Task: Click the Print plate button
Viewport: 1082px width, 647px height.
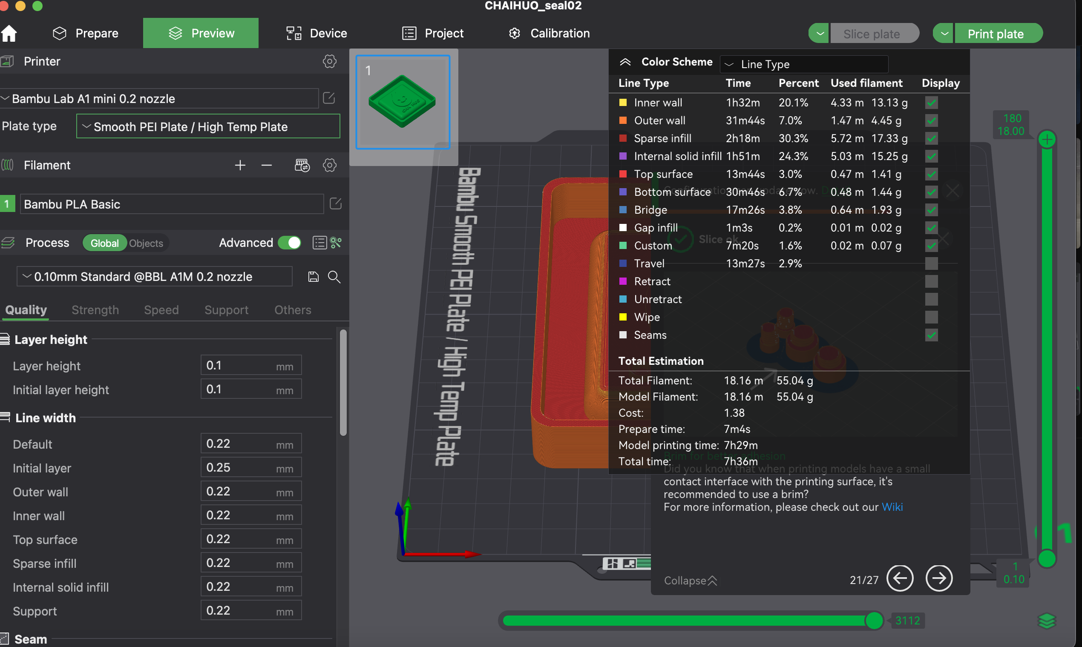Action: 998,34
